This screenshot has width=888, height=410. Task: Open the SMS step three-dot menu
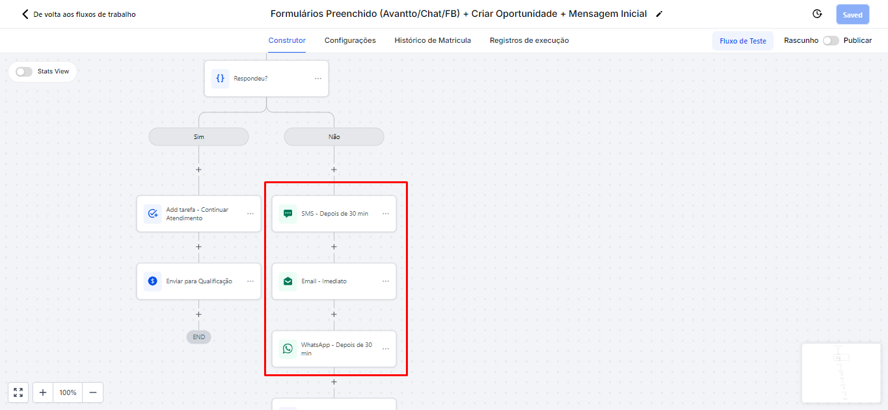coord(386,214)
